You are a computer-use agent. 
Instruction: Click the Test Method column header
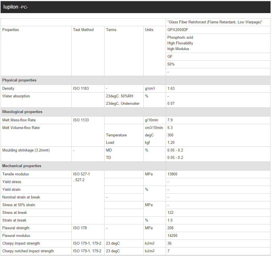[x=83, y=30]
